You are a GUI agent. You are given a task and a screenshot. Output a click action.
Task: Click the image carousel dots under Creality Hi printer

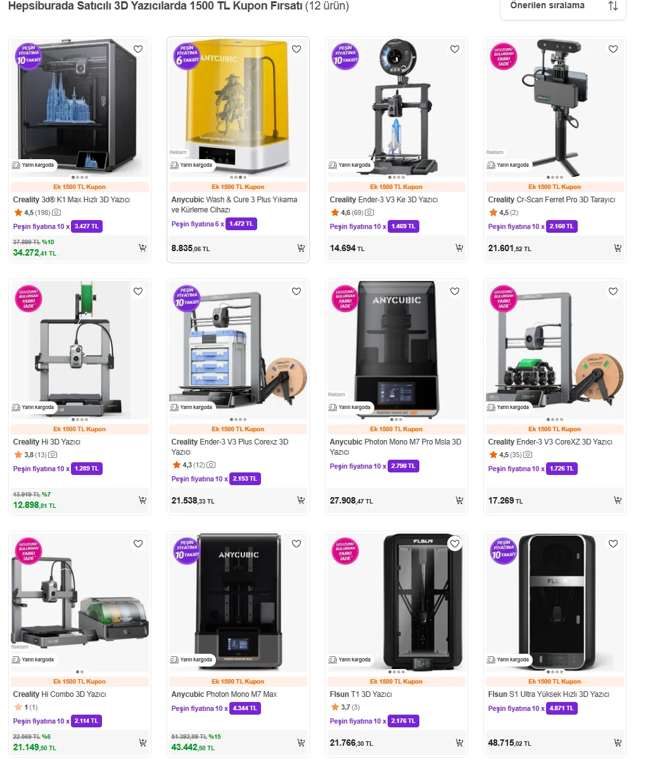(x=80, y=419)
